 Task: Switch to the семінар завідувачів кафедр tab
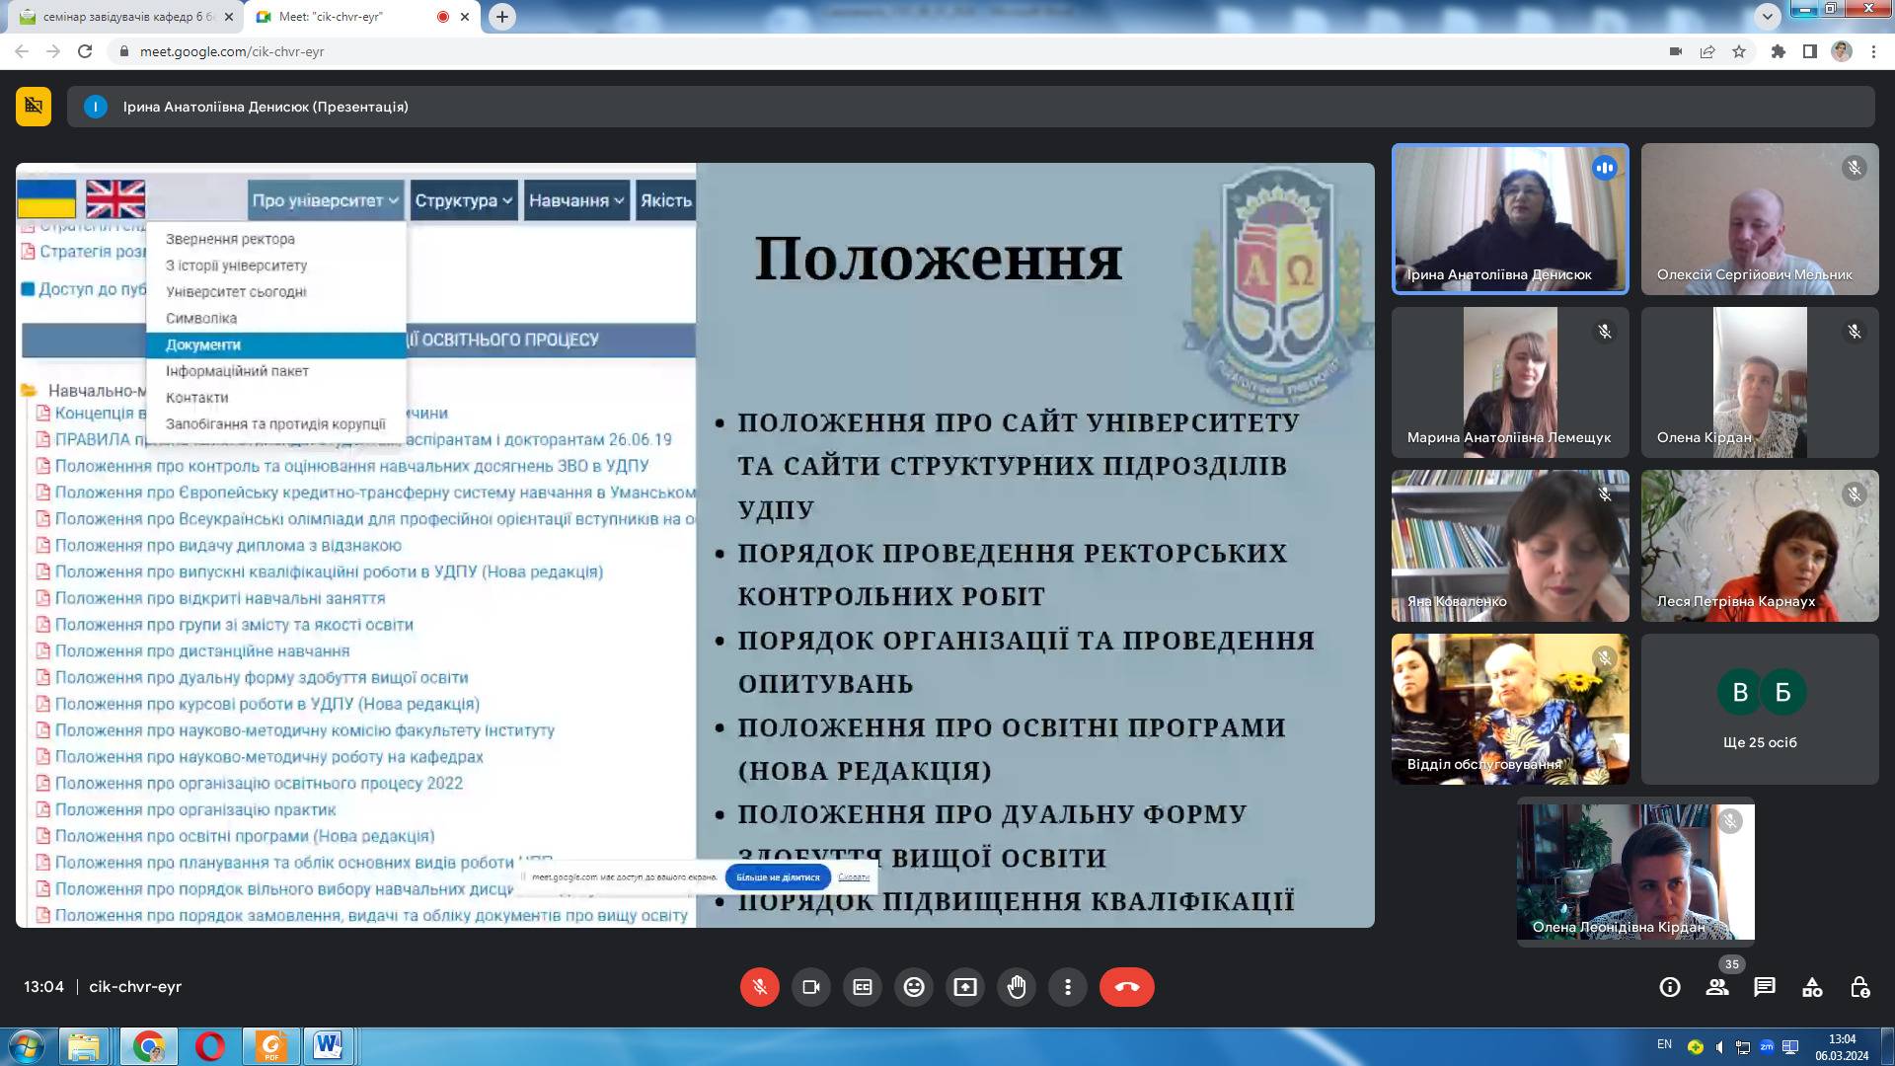click(124, 17)
